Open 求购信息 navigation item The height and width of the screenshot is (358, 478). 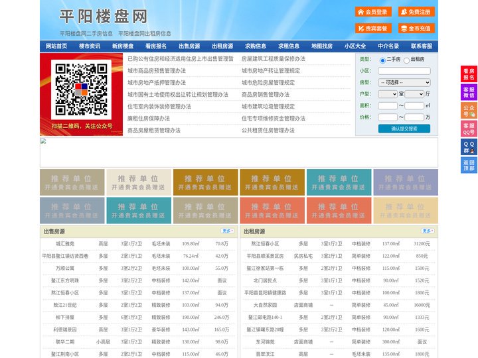256,46
